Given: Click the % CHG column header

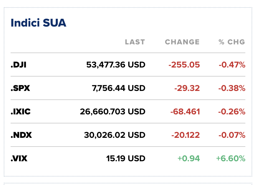Looking at the screenshot, I should [x=232, y=42].
